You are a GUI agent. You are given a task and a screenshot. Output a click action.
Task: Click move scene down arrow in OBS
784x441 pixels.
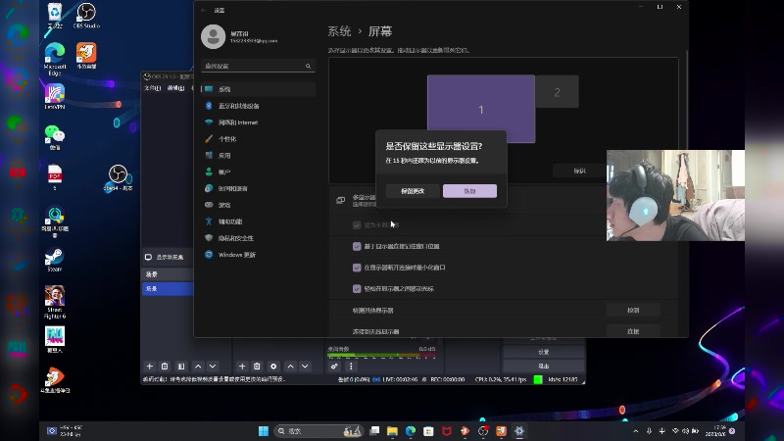click(x=213, y=367)
